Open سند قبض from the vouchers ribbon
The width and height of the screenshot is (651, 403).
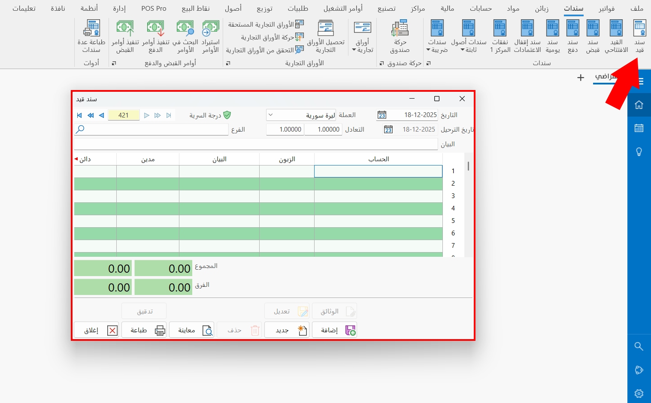point(593,34)
